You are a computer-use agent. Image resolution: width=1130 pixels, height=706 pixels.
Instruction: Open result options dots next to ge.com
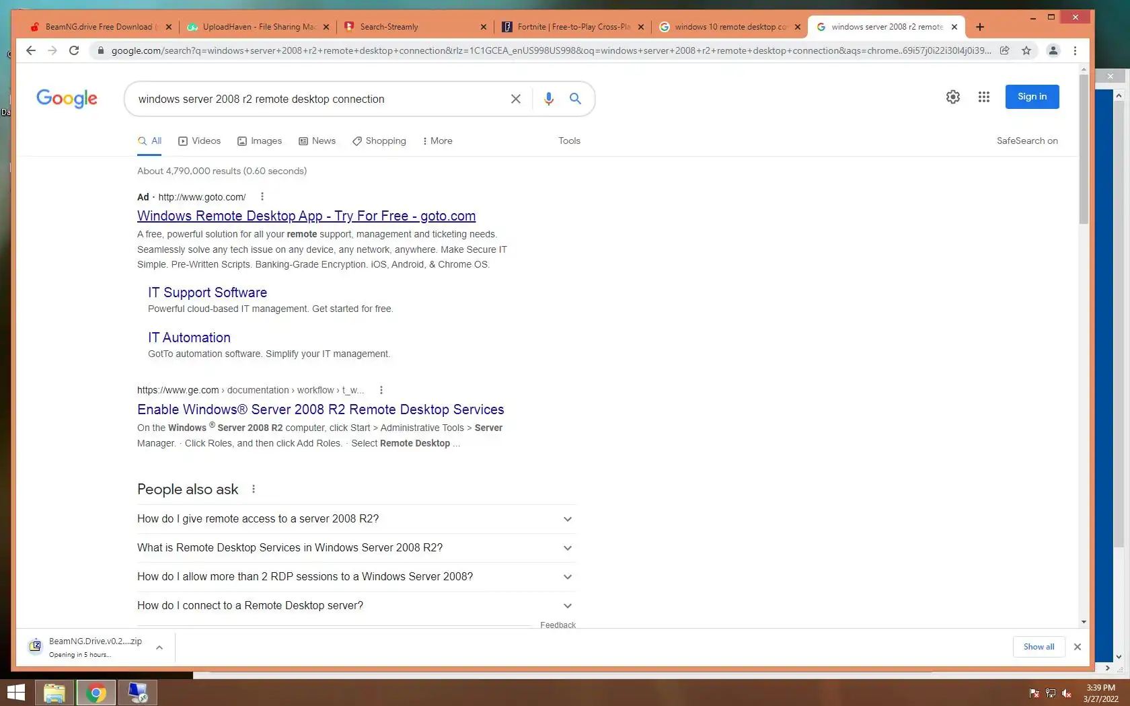pos(381,390)
